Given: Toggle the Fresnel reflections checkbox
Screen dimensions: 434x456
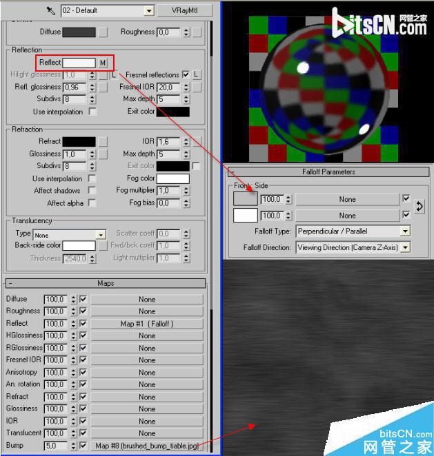Looking at the screenshot, I should [186, 74].
